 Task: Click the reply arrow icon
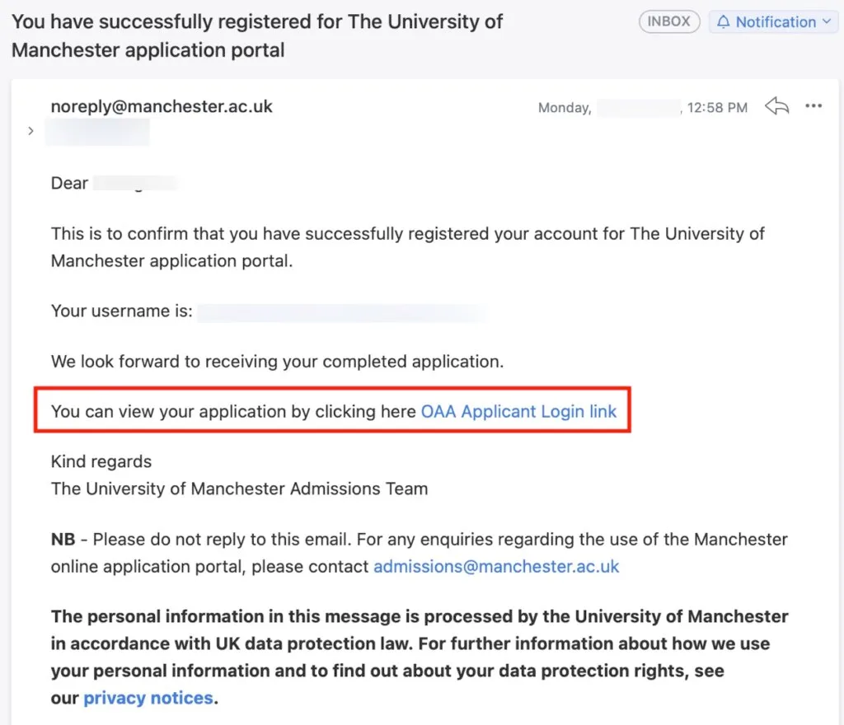tap(776, 106)
